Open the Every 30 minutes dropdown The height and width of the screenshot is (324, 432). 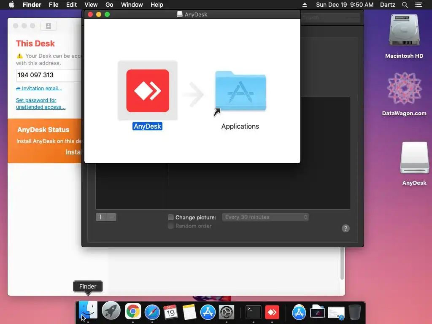(x=265, y=217)
